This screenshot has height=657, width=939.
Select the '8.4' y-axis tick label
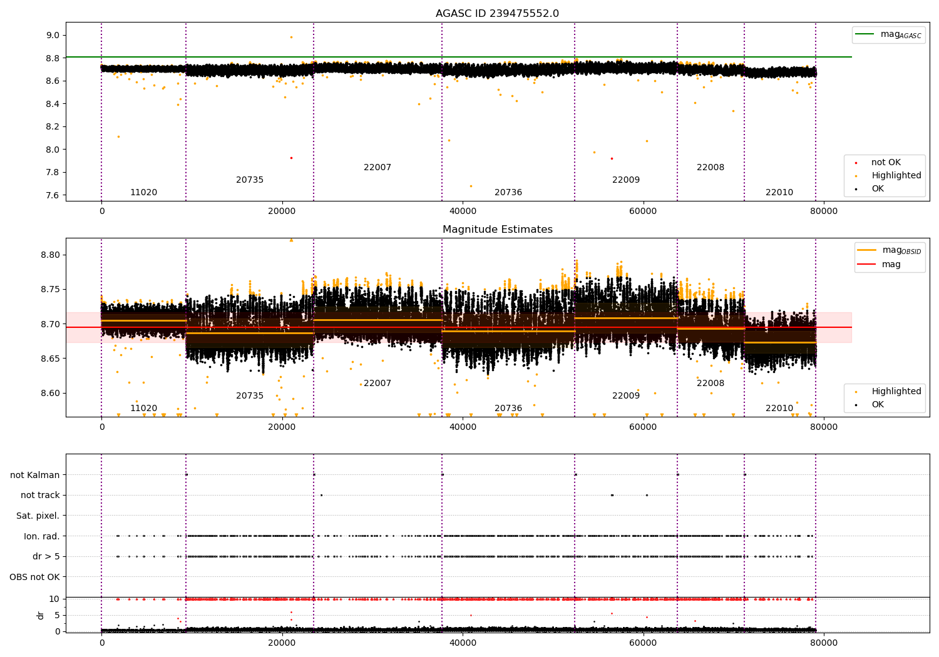click(53, 104)
